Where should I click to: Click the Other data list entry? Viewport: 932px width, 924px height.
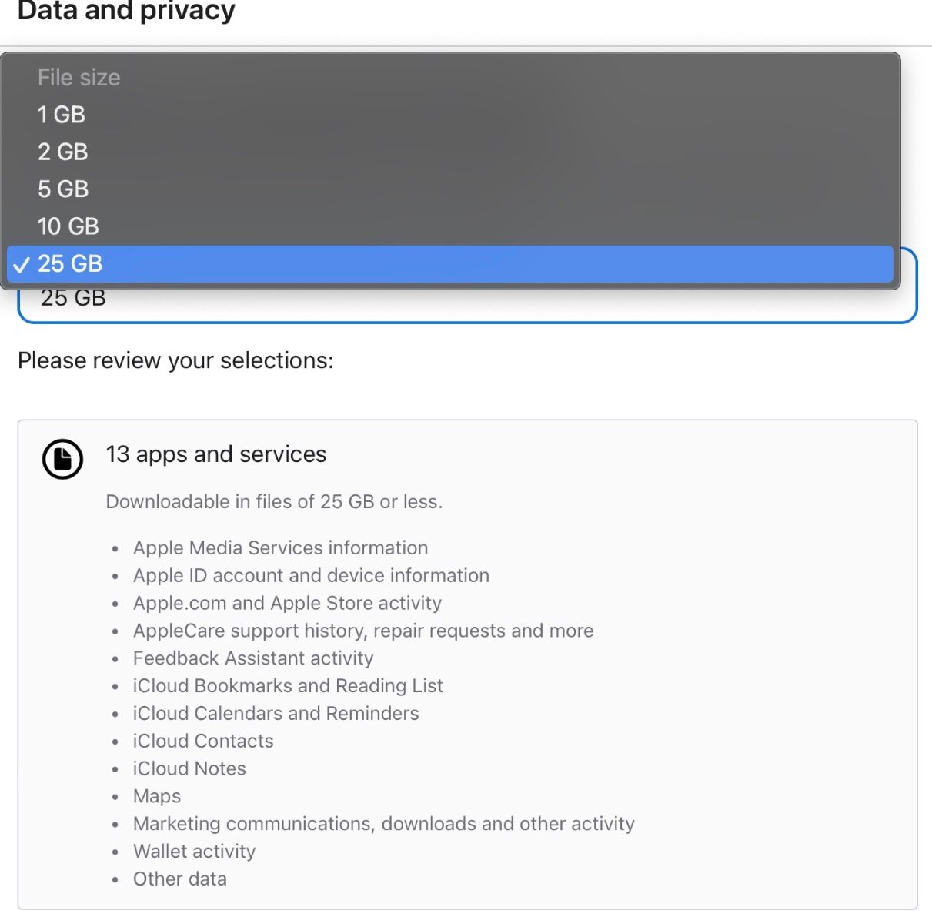pyautogui.click(x=180, y=879)
